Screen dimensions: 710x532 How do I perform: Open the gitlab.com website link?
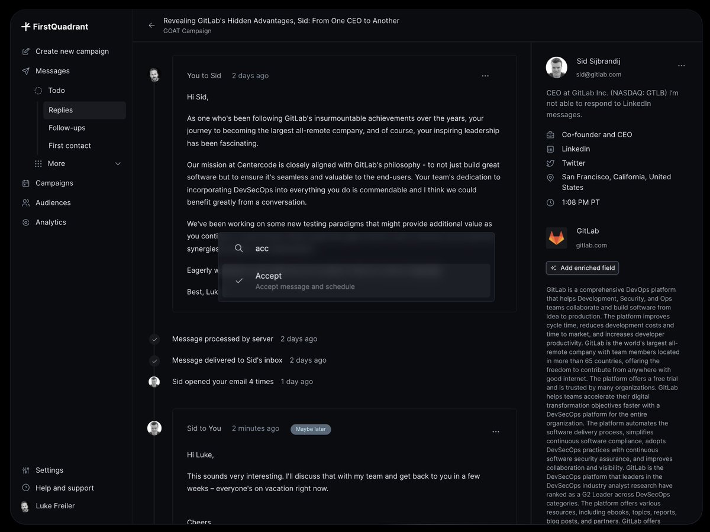coord(591,246)
